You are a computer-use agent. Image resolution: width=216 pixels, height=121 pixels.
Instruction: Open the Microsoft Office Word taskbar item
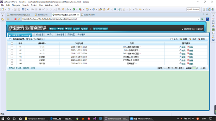click(x=142, y=119)
